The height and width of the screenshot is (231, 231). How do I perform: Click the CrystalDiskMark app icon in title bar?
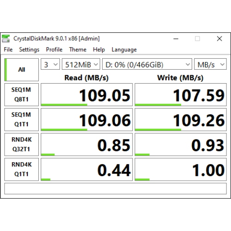[x=6, y=38]
